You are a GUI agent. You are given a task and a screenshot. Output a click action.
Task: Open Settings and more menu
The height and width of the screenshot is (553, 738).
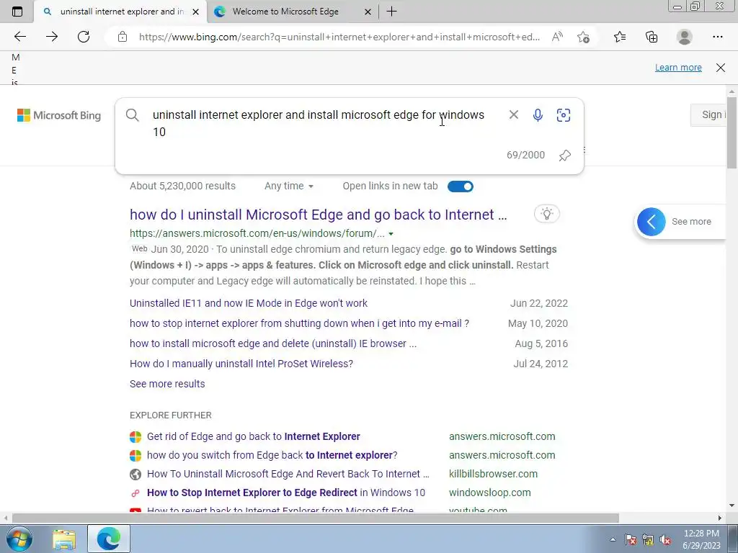(717, 37)
